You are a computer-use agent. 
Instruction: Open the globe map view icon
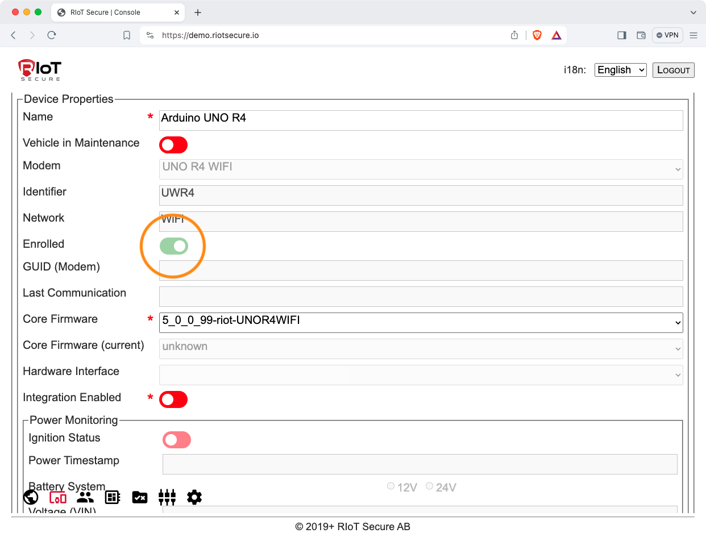pos(31,497)
